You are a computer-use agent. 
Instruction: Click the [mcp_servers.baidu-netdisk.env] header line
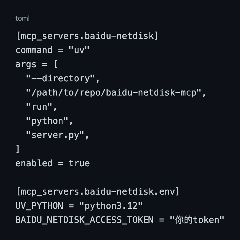pyautogui.click(x=98, y=192)
